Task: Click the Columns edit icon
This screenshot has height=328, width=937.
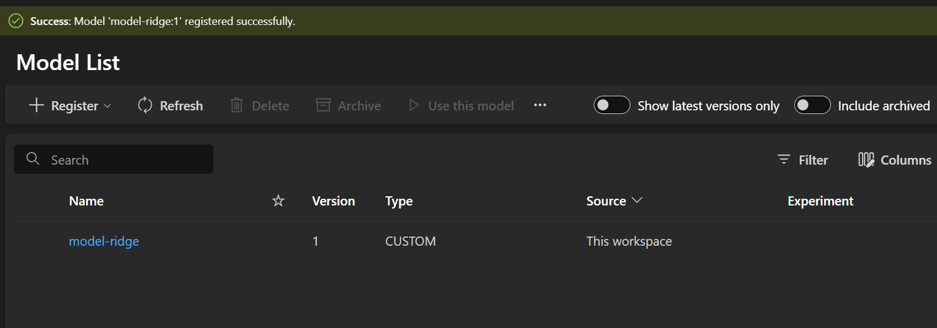Action: [866, 160]
